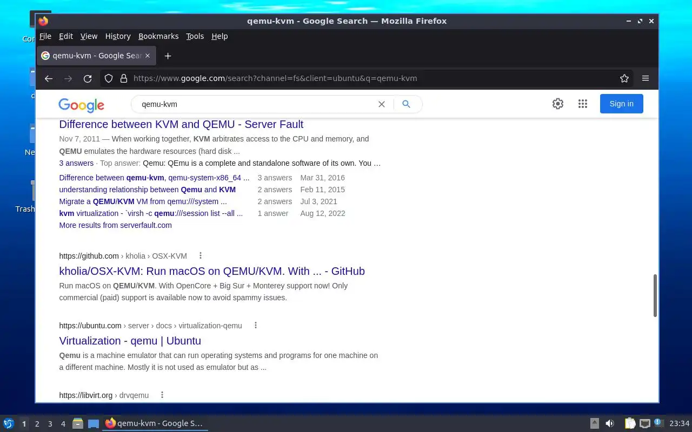Open Google settings gear icon
The width and height of the screenshot is (692, 432).
point(558,104)
